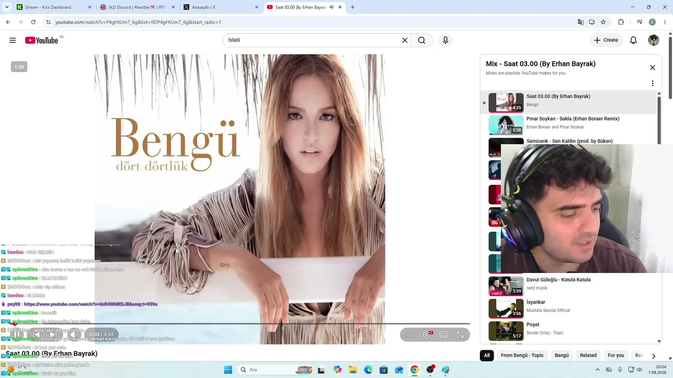This screenshot has width=673, height=378.
Task: Open File Explorer from the taskbar
Action: (353, 370)
